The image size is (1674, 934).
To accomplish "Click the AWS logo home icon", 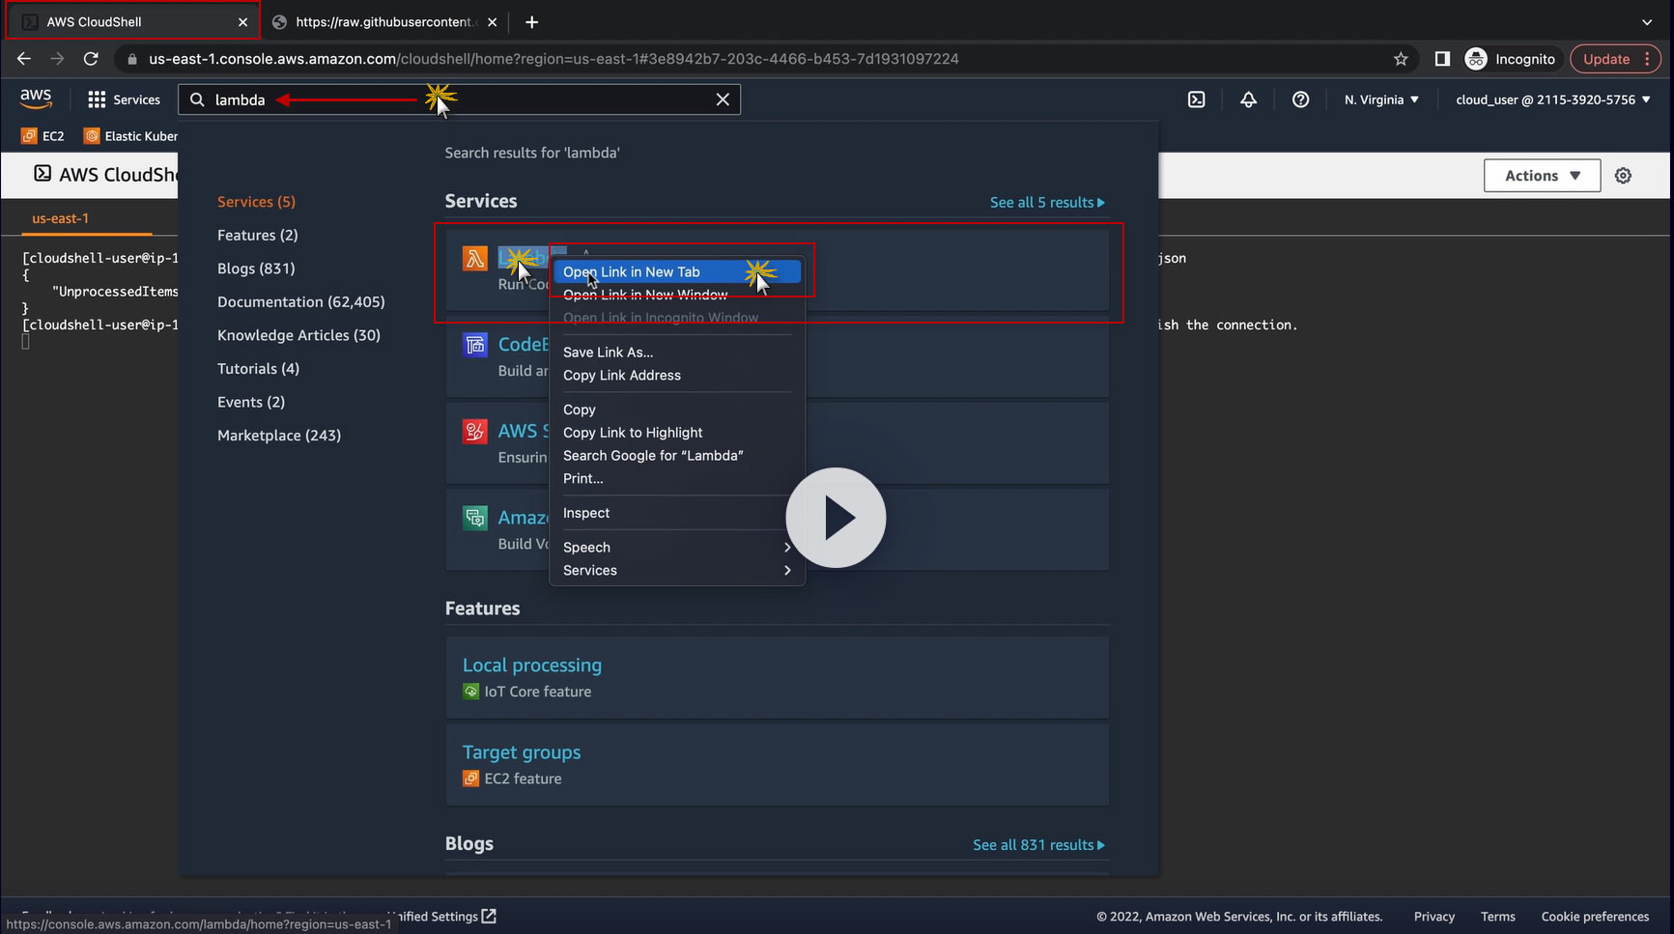I will (36, 99).
